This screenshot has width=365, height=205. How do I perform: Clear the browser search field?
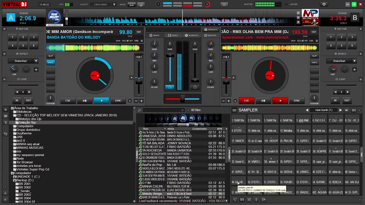coord(182,110)
